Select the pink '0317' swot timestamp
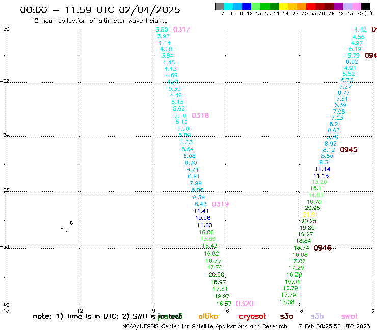This screenshot has height=331, width=377. click(181, 30)
